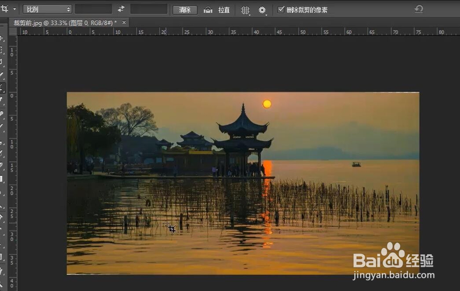Toggle the 删除裁剪的像素 checkbox
This screenshot has height=291, width=460.
point(281,10)
